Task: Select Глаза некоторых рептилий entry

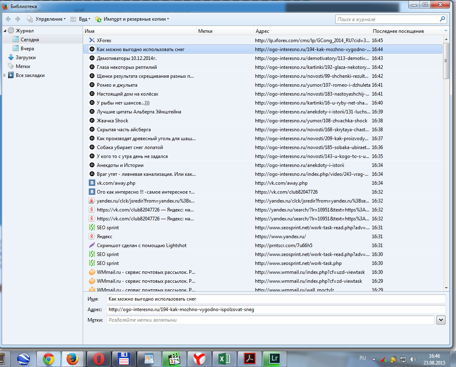Action: [x=263, y=67]
